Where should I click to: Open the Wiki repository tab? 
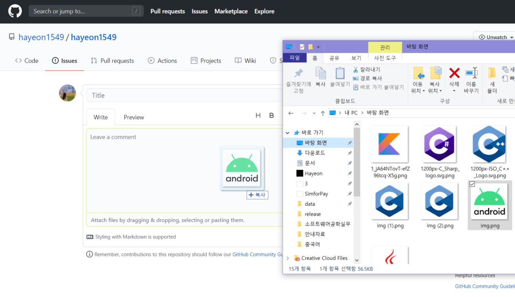point(245,61)
